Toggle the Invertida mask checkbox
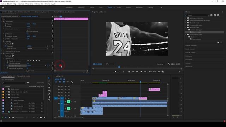Screen dimensions: 226x127 [28, 71]
